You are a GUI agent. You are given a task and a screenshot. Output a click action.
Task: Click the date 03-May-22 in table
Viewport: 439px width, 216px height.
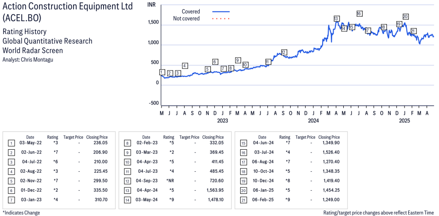click(x=30, y=143)
